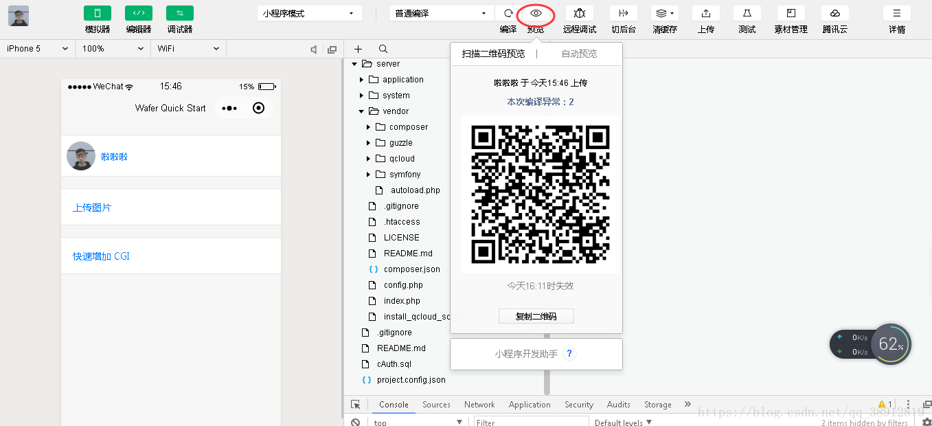
Task: Toggle the simulator panel button
Action: click(x=98, y=13)
